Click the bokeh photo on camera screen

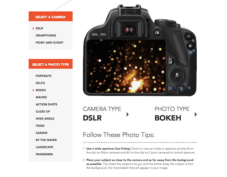pos(126,66)
